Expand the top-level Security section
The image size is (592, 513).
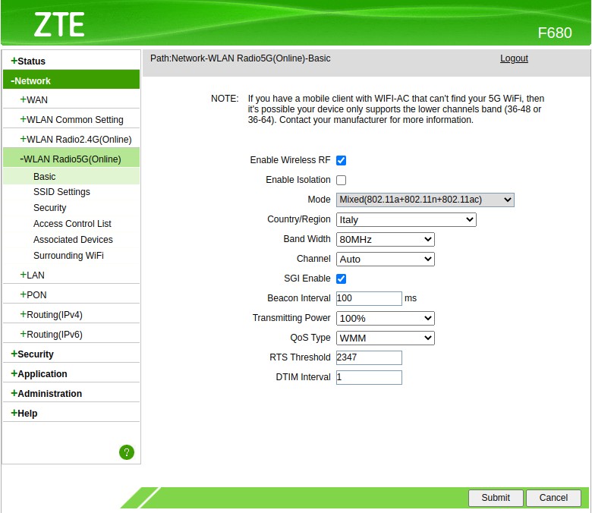(32, 354)
